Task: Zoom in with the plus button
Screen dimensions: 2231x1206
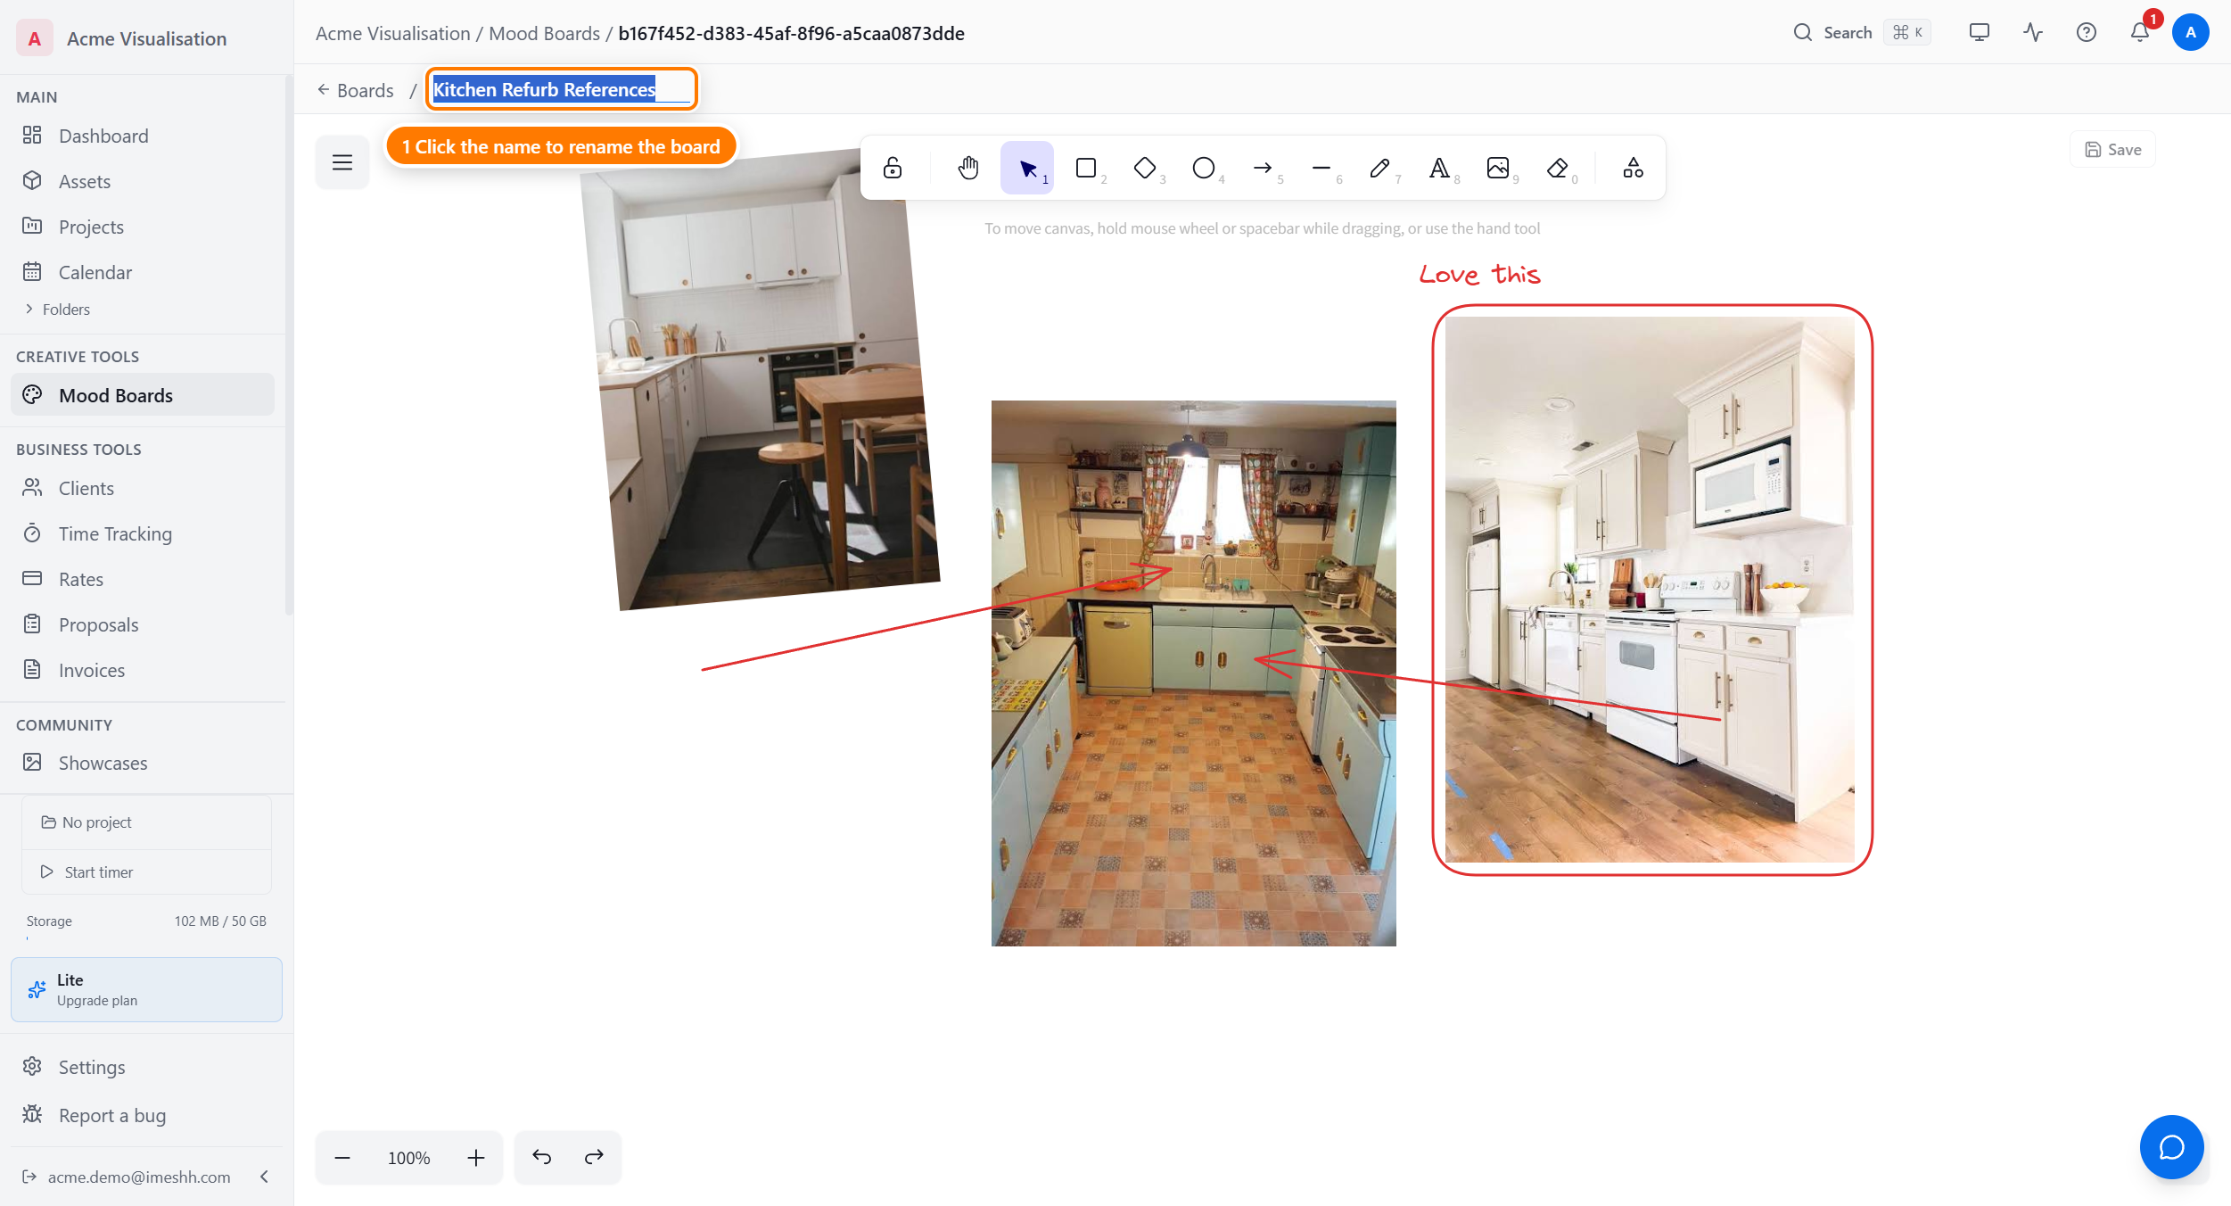Action: click(x=476, y=1158)
